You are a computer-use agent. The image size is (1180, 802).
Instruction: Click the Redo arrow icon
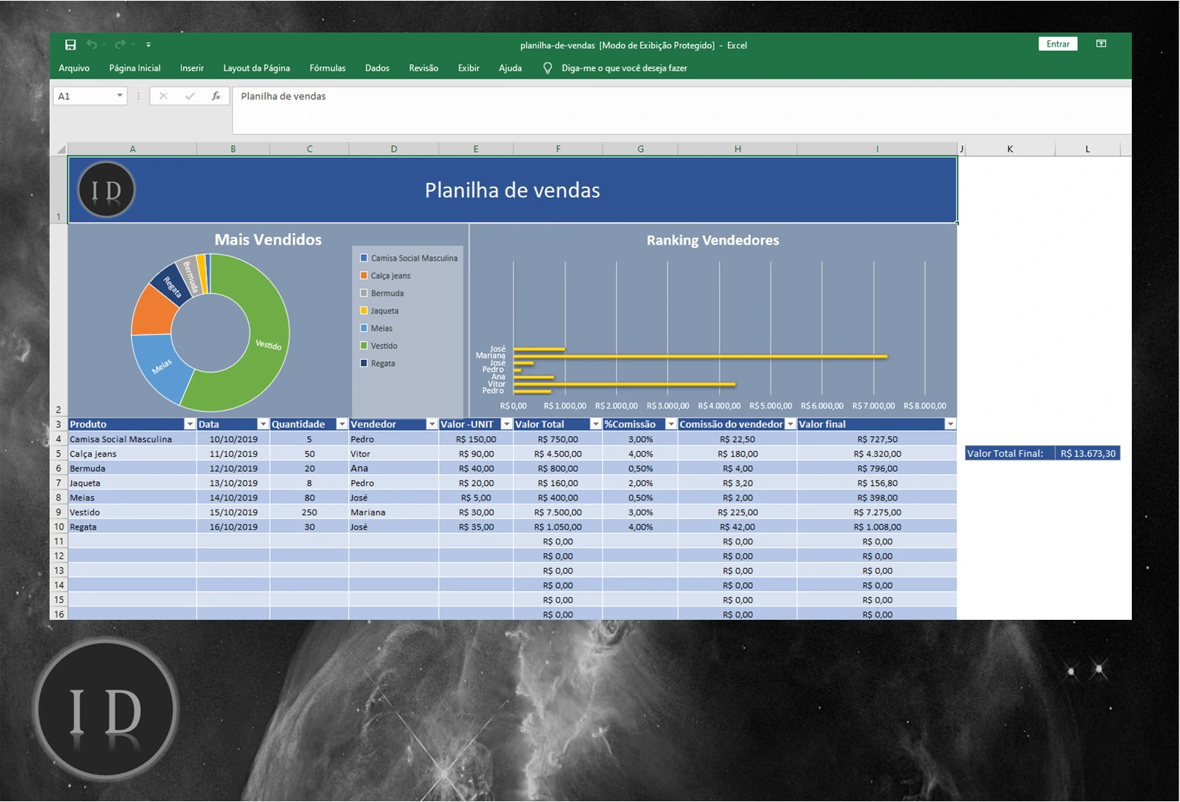pyautogui.click(x=119, y=45)
